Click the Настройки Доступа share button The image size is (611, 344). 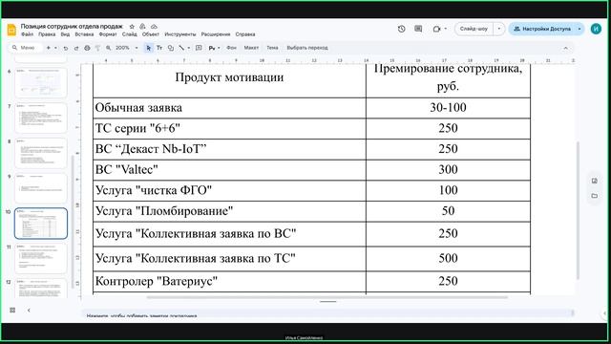pyautogui.click(x=542, y=29)
